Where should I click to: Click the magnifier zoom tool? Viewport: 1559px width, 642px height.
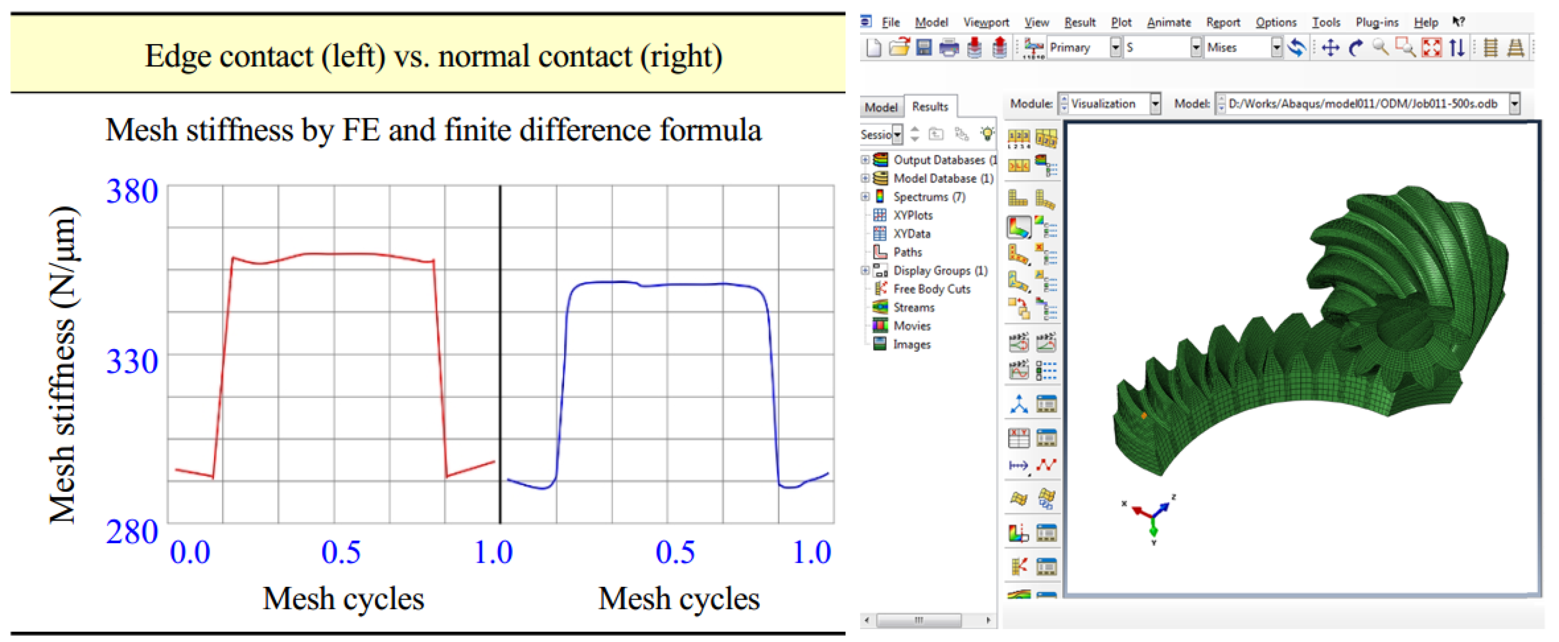[1380, 48]
